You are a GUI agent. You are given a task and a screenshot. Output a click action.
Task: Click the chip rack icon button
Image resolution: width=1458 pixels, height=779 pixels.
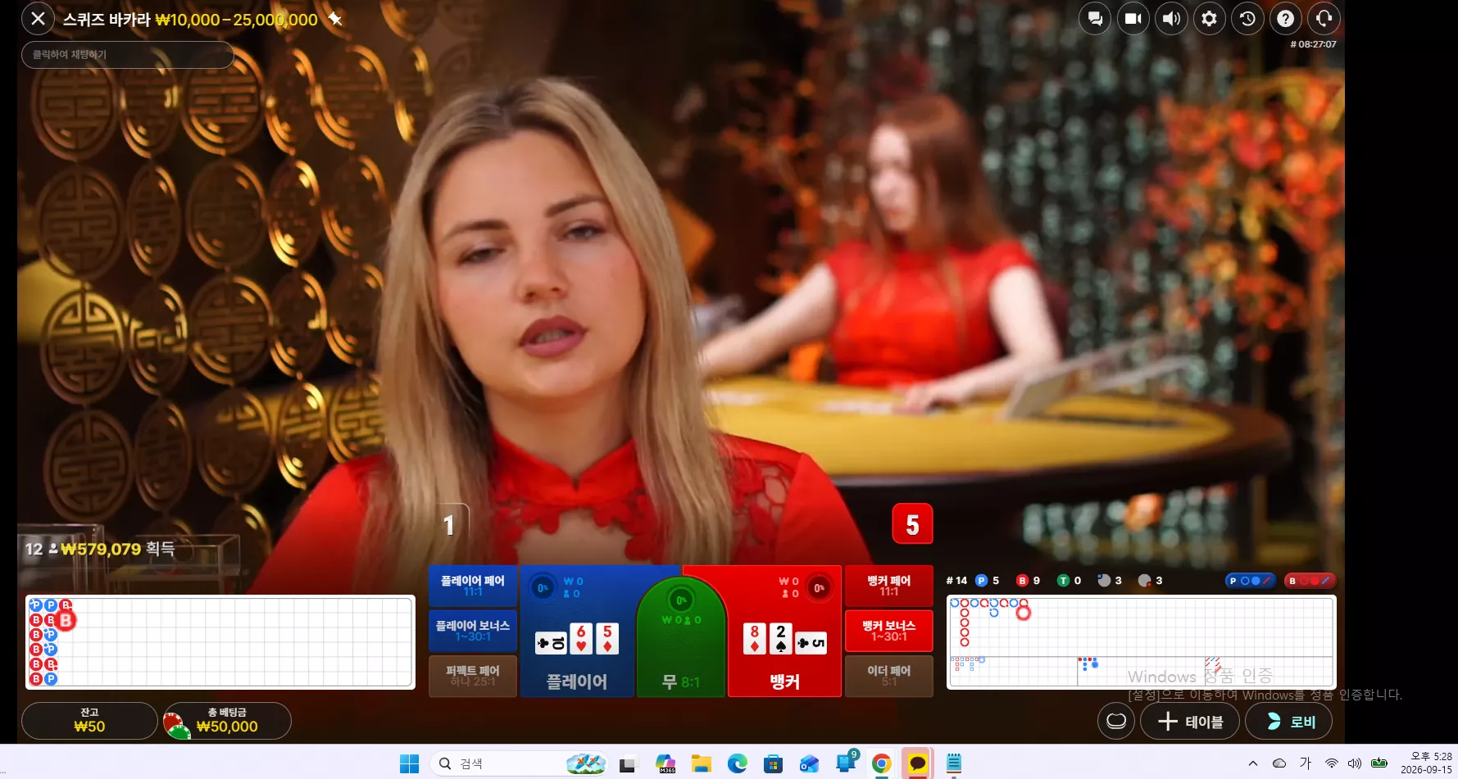(x=1116, y=722)
